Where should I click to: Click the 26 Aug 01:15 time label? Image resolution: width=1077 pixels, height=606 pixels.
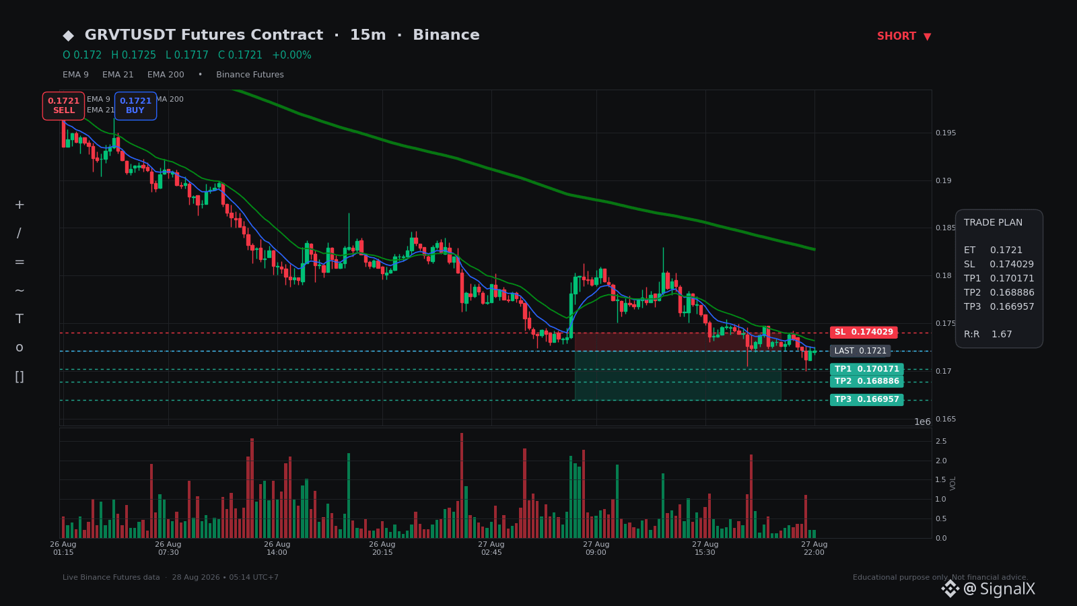63,549
